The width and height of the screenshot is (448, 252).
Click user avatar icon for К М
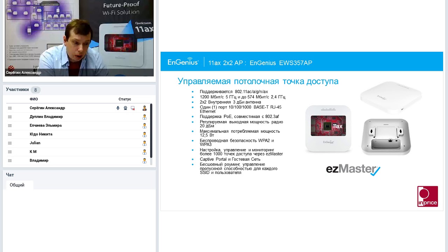pyautogui.click(x=144, y=152)
